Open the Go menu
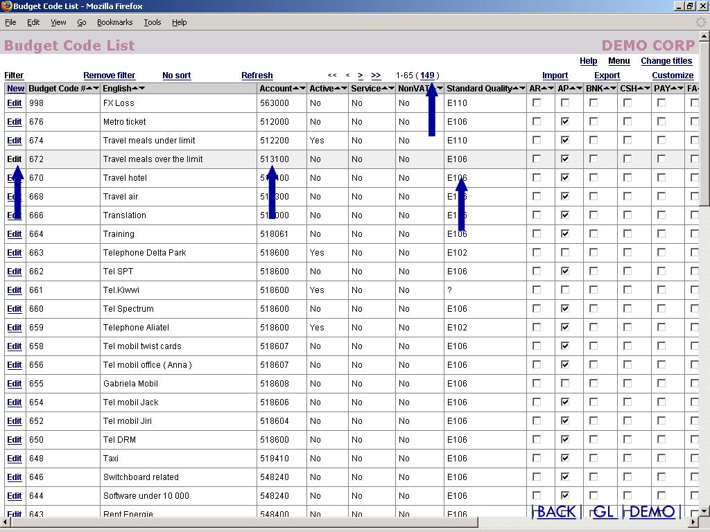This screenshot has height=532, width=710. coord(82,22)
